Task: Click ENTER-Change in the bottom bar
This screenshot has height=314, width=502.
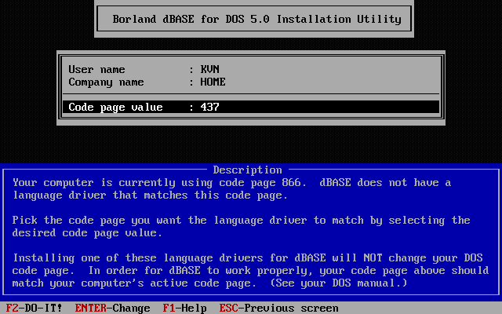Action: coord(112,308)
